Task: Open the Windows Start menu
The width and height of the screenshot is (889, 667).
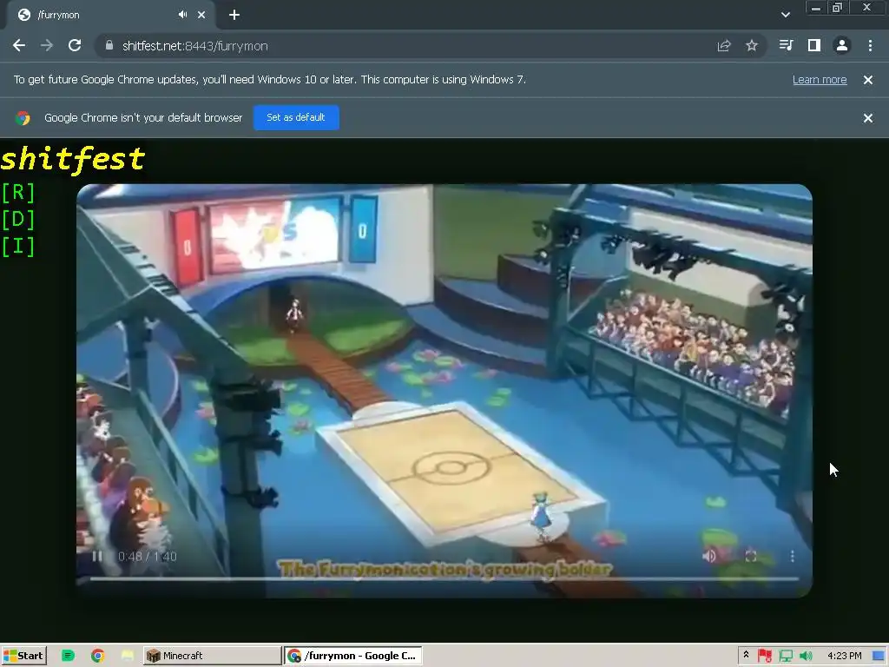Action: coord(23,656)
